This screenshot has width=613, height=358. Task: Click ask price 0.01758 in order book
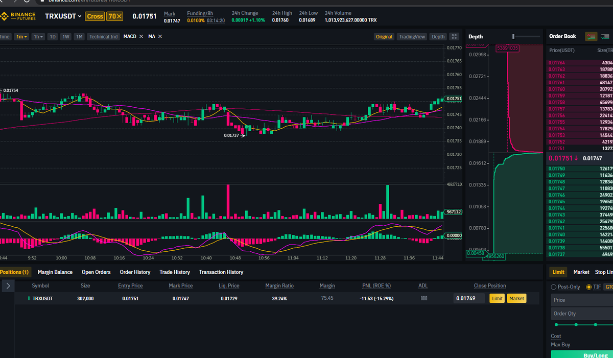click(x=557, y=103)
